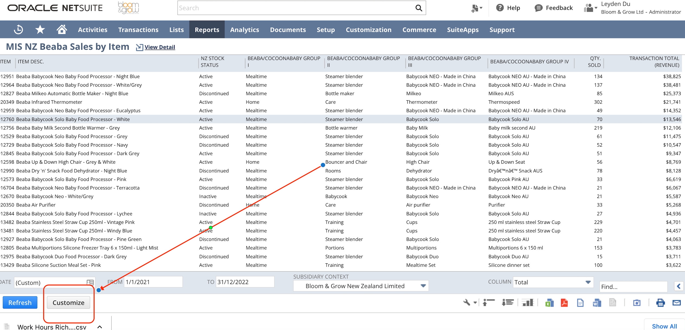Open the Setup menu

point(326,30)
